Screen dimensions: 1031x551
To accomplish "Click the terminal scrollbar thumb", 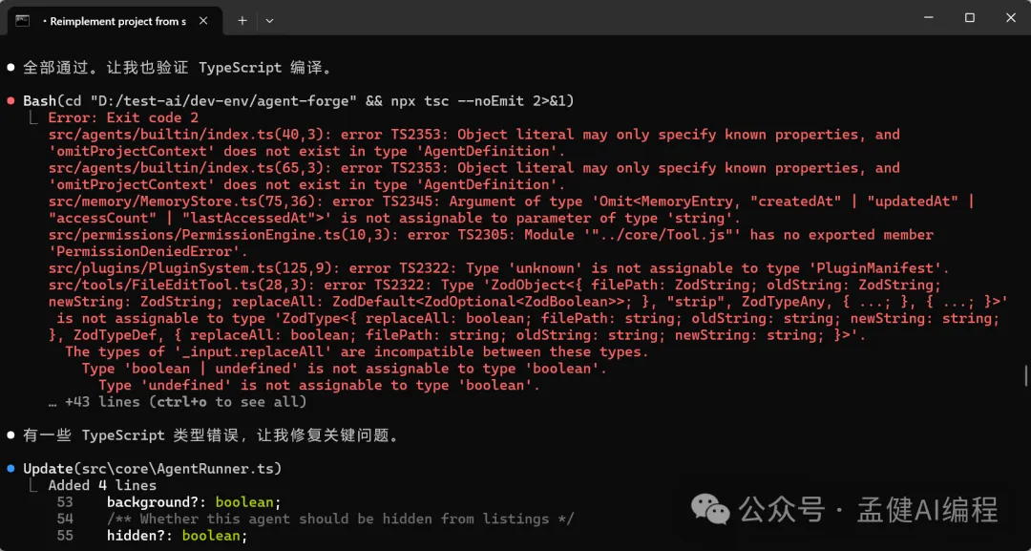I will tap(1026, 375).
